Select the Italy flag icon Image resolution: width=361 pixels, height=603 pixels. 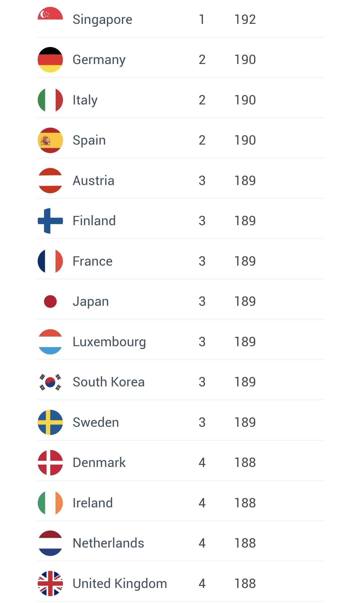coord(50,100)
